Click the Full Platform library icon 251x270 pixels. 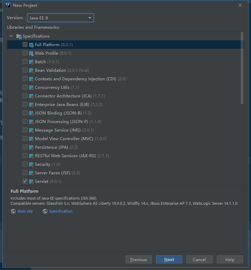[x=31, y=45]
